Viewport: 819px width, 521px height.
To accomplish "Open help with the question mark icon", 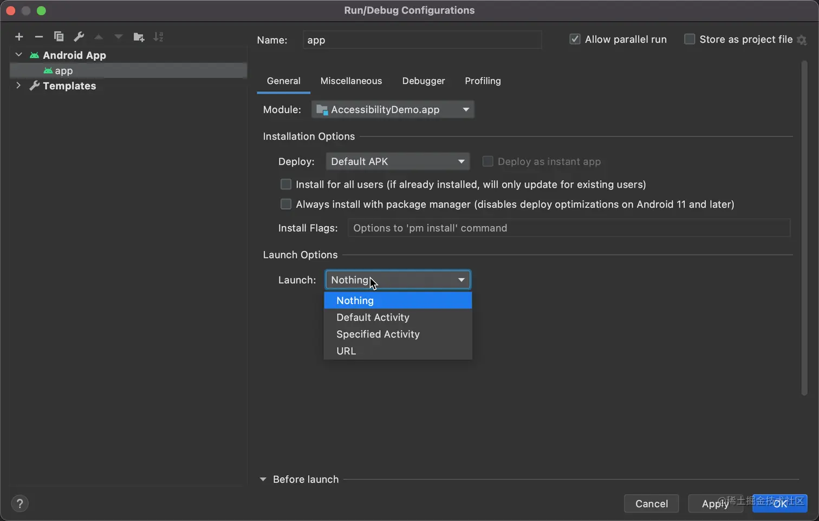I will coord(19,504).
